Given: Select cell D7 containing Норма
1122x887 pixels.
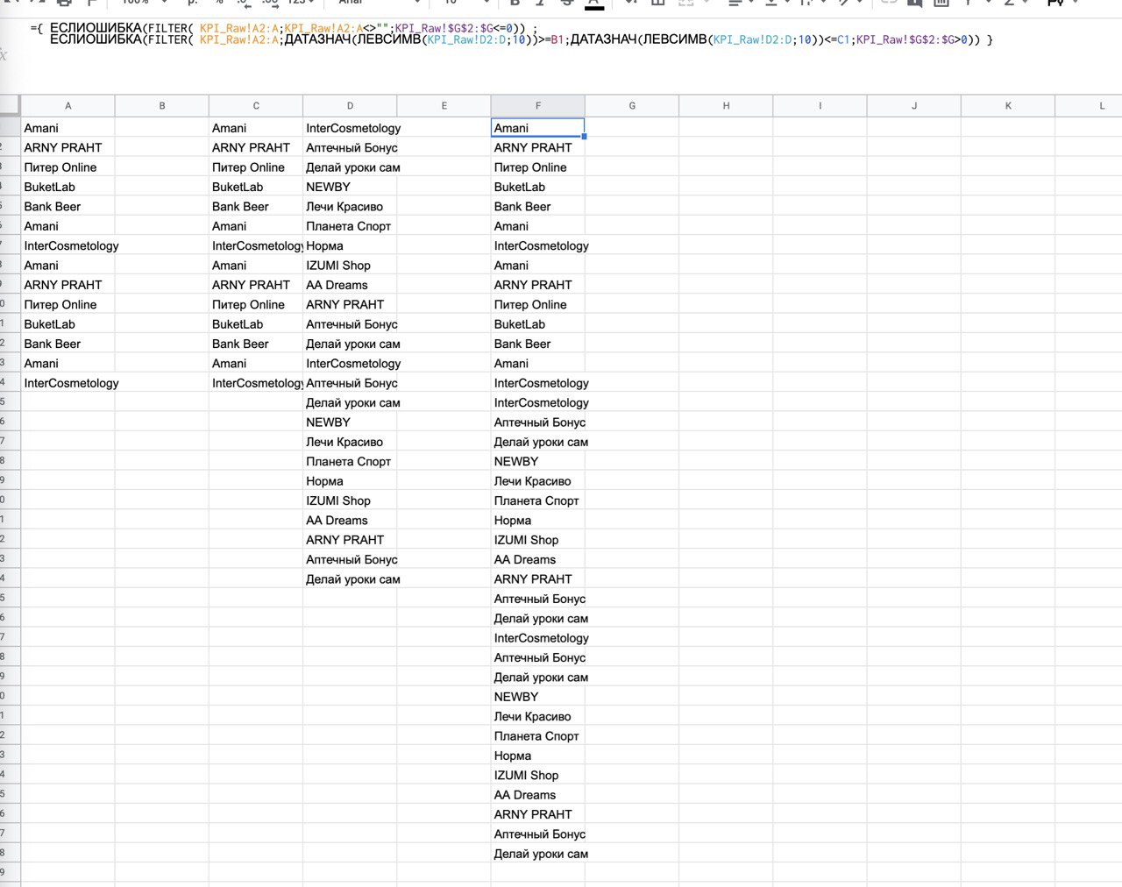Looking at the screenshot, I should pos(350,245).
